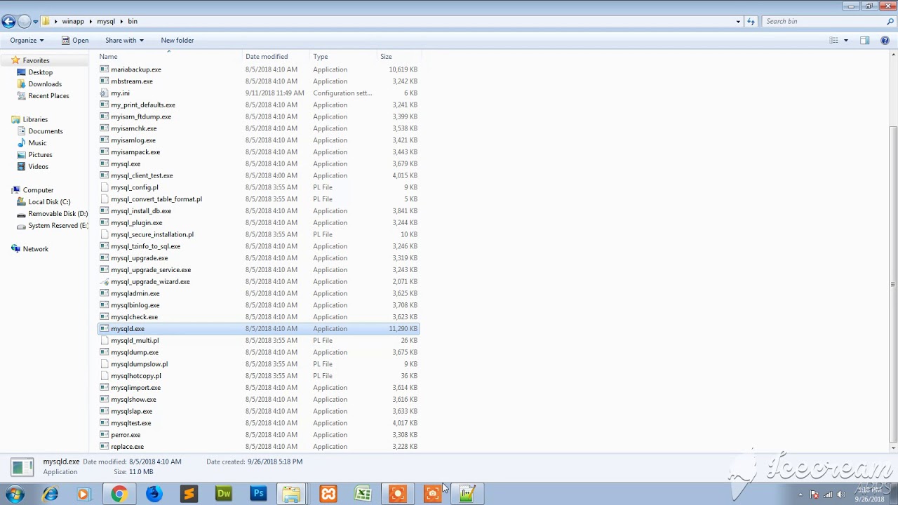Open Windows Media Player from taskbar
898x505 pixels.
(x=83, y=494)
